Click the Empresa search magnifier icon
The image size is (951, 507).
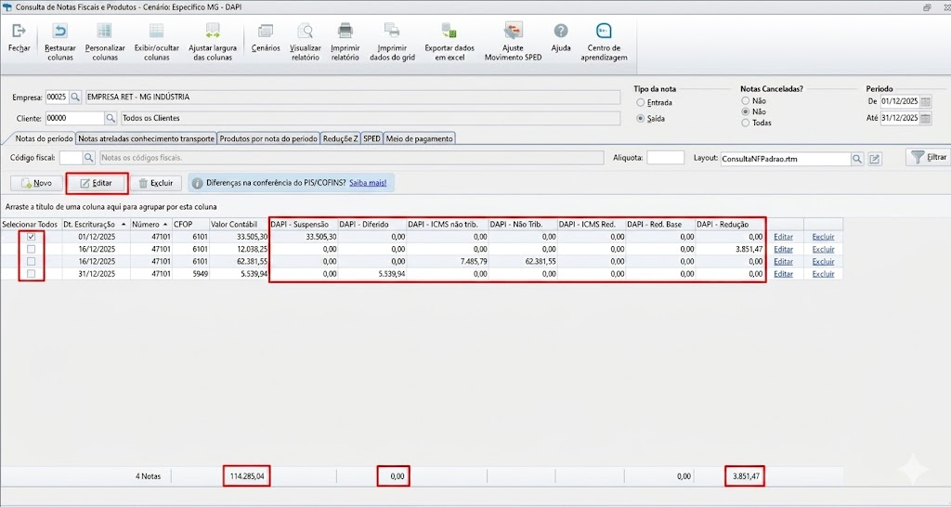[x=75, y=97]
